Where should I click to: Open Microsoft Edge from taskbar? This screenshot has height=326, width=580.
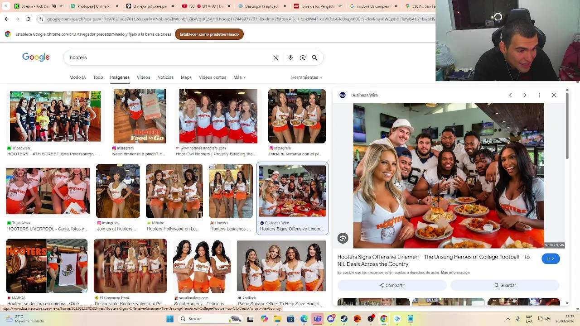[304, 319]
